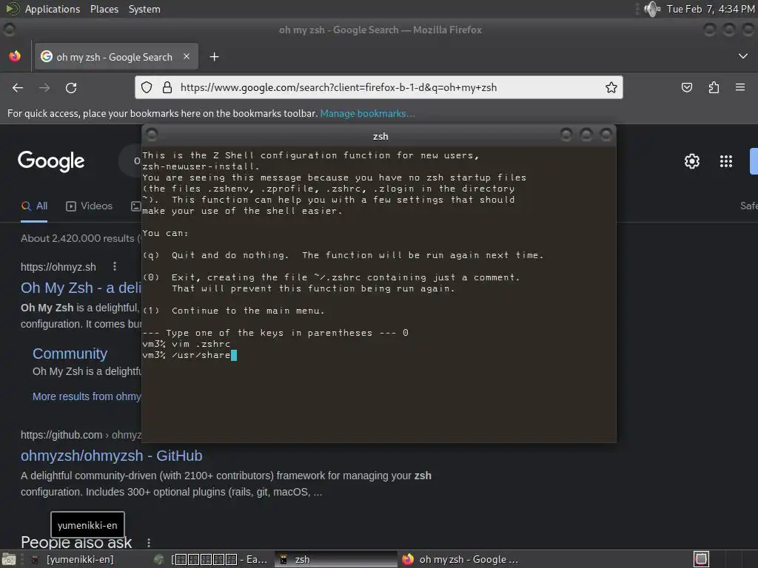The image size is (758, 568).
Task: Click 'More results from ohmy...' link
Action: click(87, 396)
